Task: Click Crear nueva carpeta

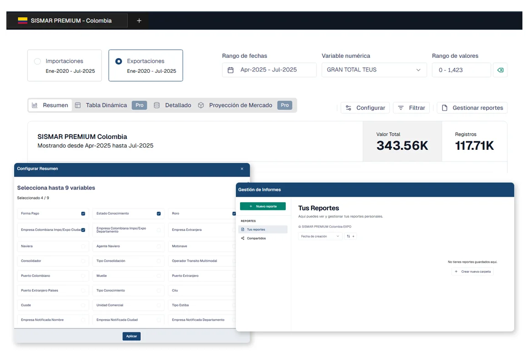Action: [x=472, y=271]
